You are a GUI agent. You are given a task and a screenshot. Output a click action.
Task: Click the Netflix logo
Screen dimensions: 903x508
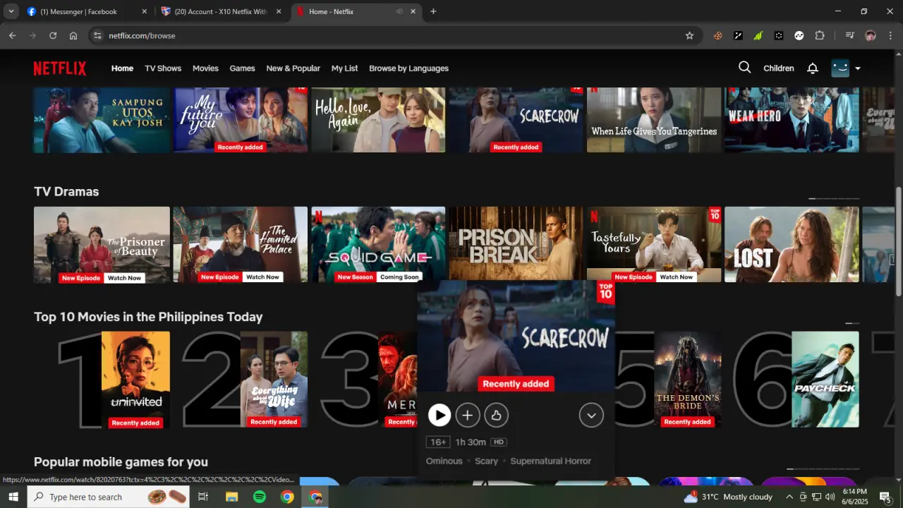[60, 68]
